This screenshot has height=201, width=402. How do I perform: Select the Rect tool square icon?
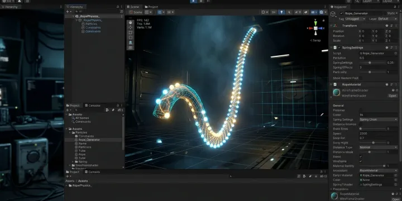[131, 37]
